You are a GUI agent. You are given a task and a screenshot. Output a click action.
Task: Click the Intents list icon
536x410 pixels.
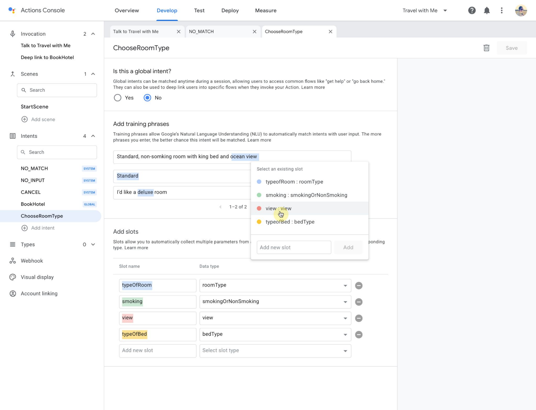12,136
